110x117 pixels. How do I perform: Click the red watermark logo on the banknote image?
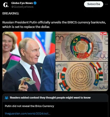coord(104,34)
